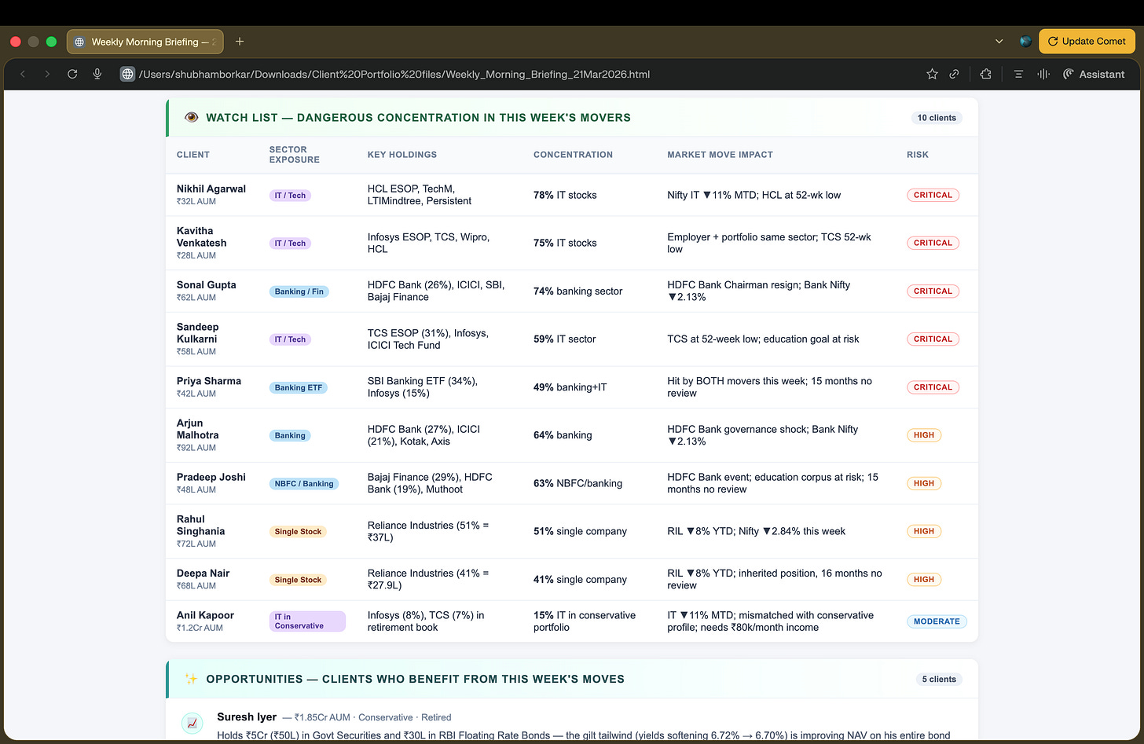Click the profile avatar icon
This screenshot has height=744, width=1144.
click(x=1025, y=42)
